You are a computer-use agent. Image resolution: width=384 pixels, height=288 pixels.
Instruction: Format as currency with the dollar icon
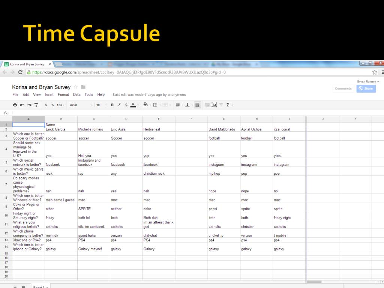tap(46, 105)
